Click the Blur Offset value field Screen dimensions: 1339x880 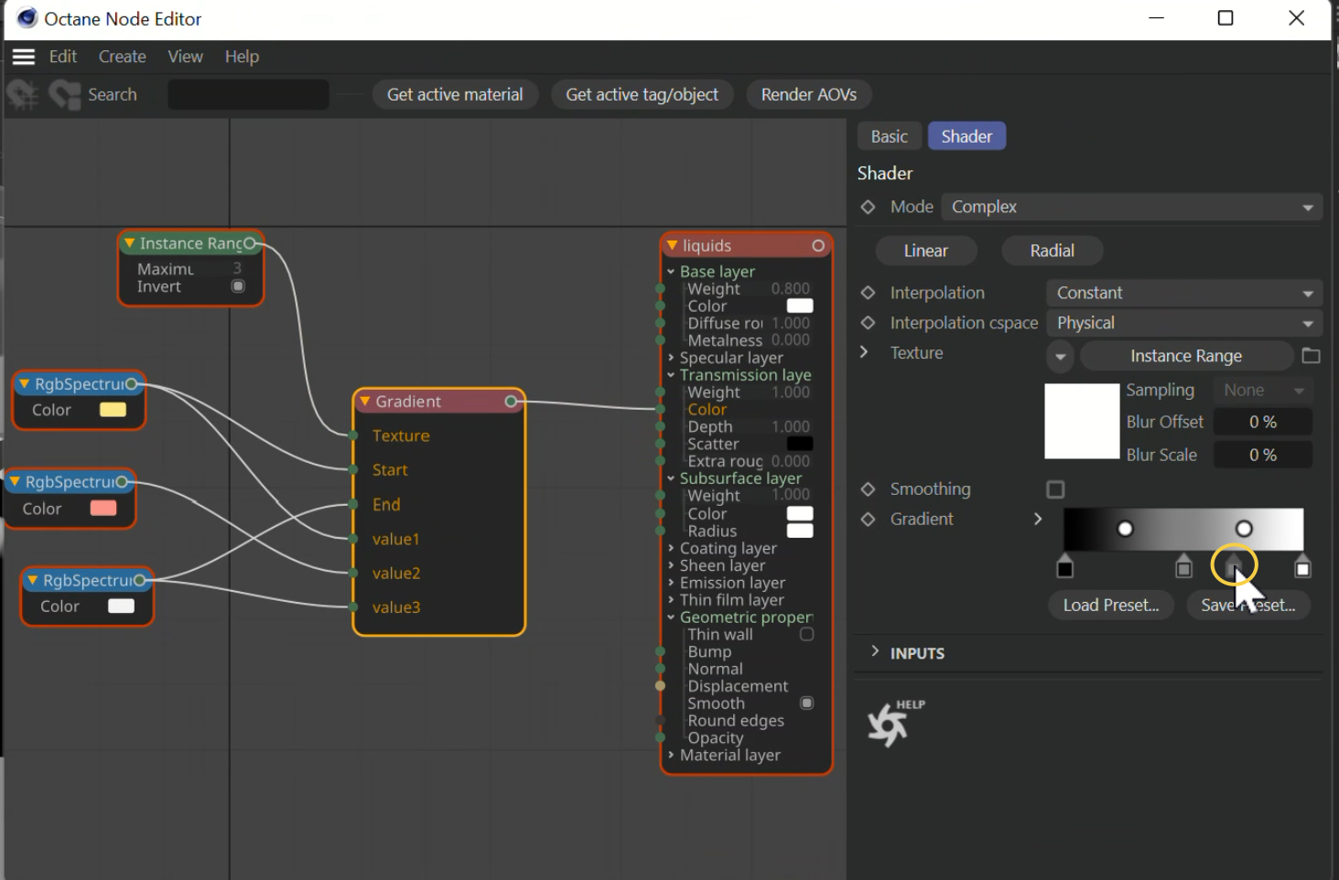click(1263, 422)
